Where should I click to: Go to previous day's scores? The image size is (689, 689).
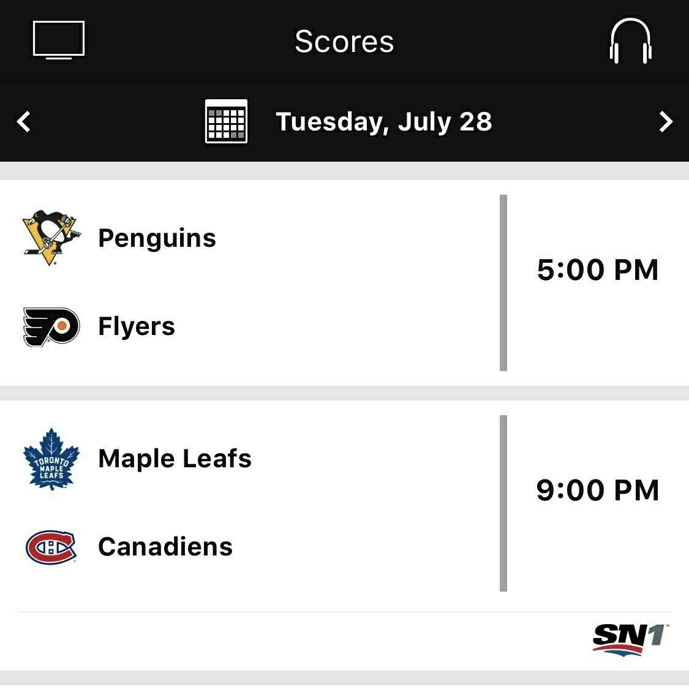24,121
